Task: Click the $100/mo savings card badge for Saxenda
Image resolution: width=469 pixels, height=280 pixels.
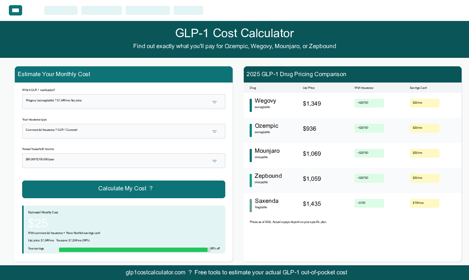Action: click(x=425, y=203)
